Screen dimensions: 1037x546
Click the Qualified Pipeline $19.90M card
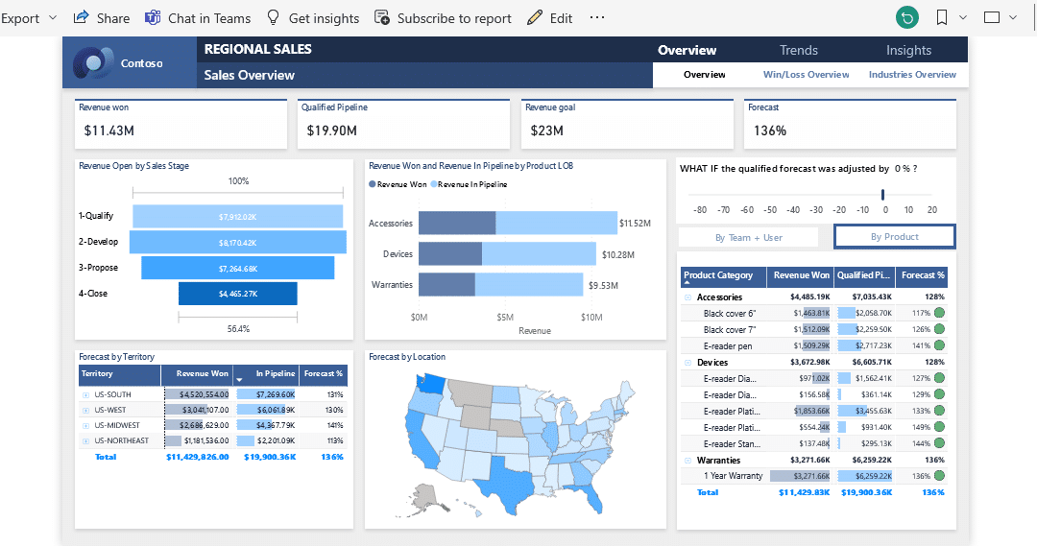click(x=403, y=125)
